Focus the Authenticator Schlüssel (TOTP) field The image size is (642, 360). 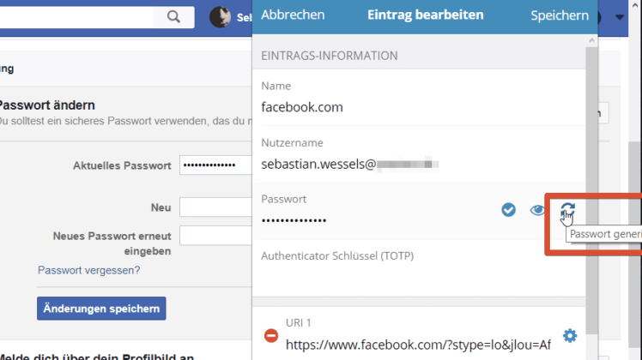pos(412,276)
